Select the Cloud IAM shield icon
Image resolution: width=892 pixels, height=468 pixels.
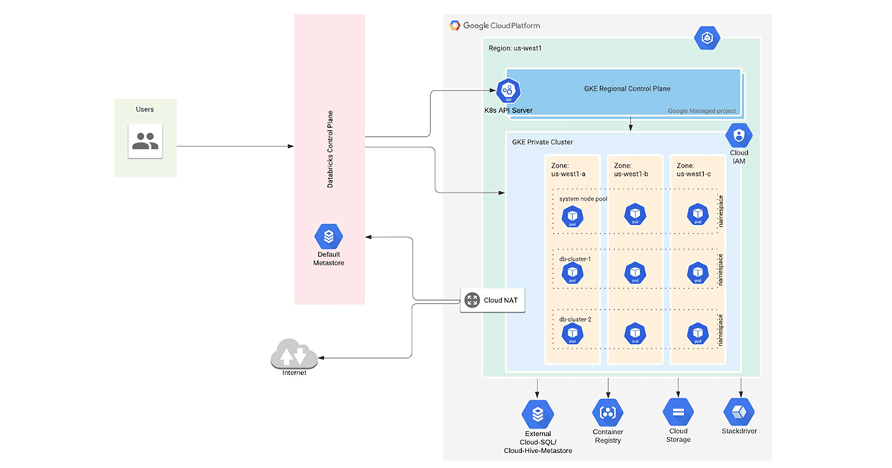[739, 136]
